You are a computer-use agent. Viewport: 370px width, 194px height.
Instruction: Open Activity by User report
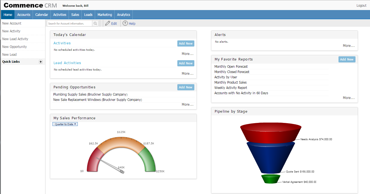(226, 77)
